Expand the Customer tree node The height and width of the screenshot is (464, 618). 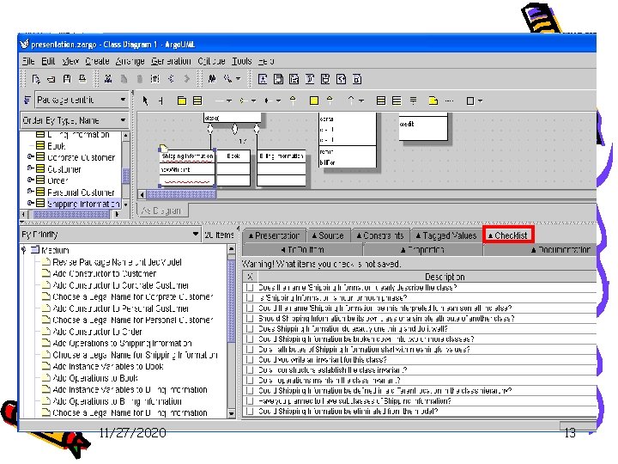30,168
